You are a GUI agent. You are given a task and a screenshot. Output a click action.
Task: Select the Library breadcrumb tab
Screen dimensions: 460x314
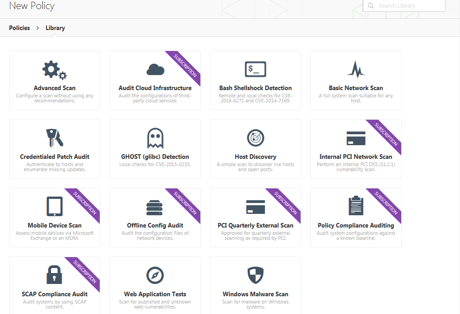tap(55, 28)
